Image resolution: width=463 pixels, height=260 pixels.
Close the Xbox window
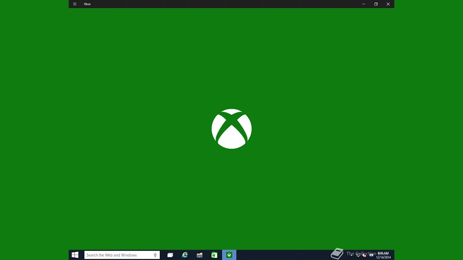pos(388,4)
